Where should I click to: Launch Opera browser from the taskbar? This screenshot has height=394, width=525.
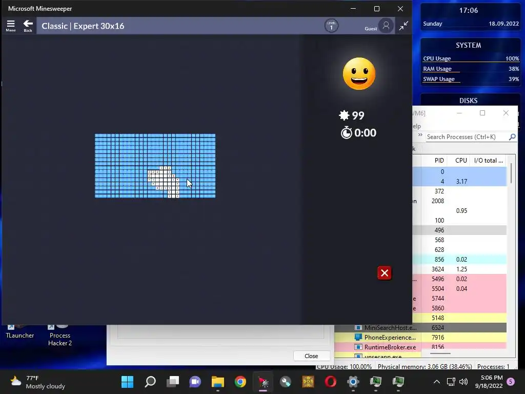[331, 382]
